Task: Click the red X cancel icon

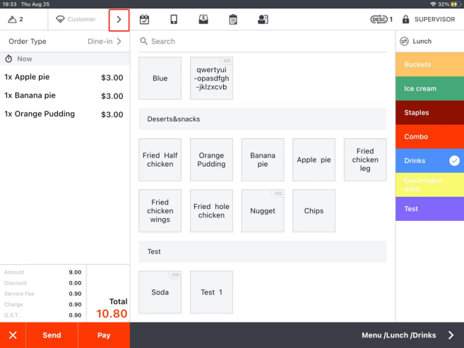Action: [x=13, y=335]
